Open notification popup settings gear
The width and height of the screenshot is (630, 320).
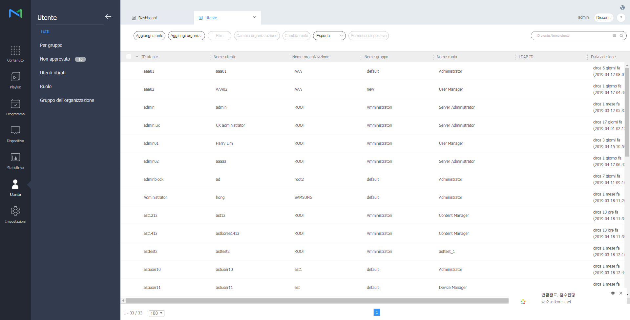pos(613,293)
